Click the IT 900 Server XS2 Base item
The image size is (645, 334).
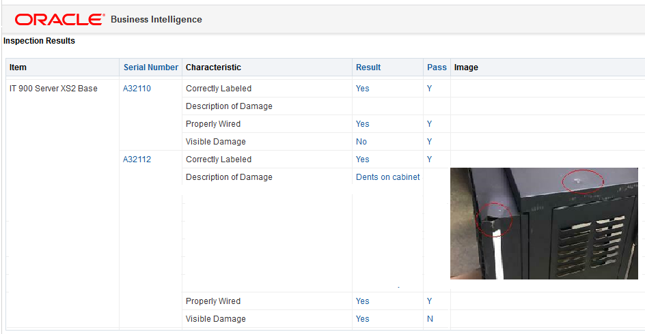[53, 89]
